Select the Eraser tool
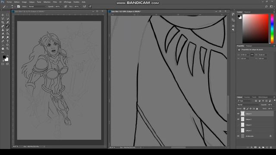 click(3, 34)
